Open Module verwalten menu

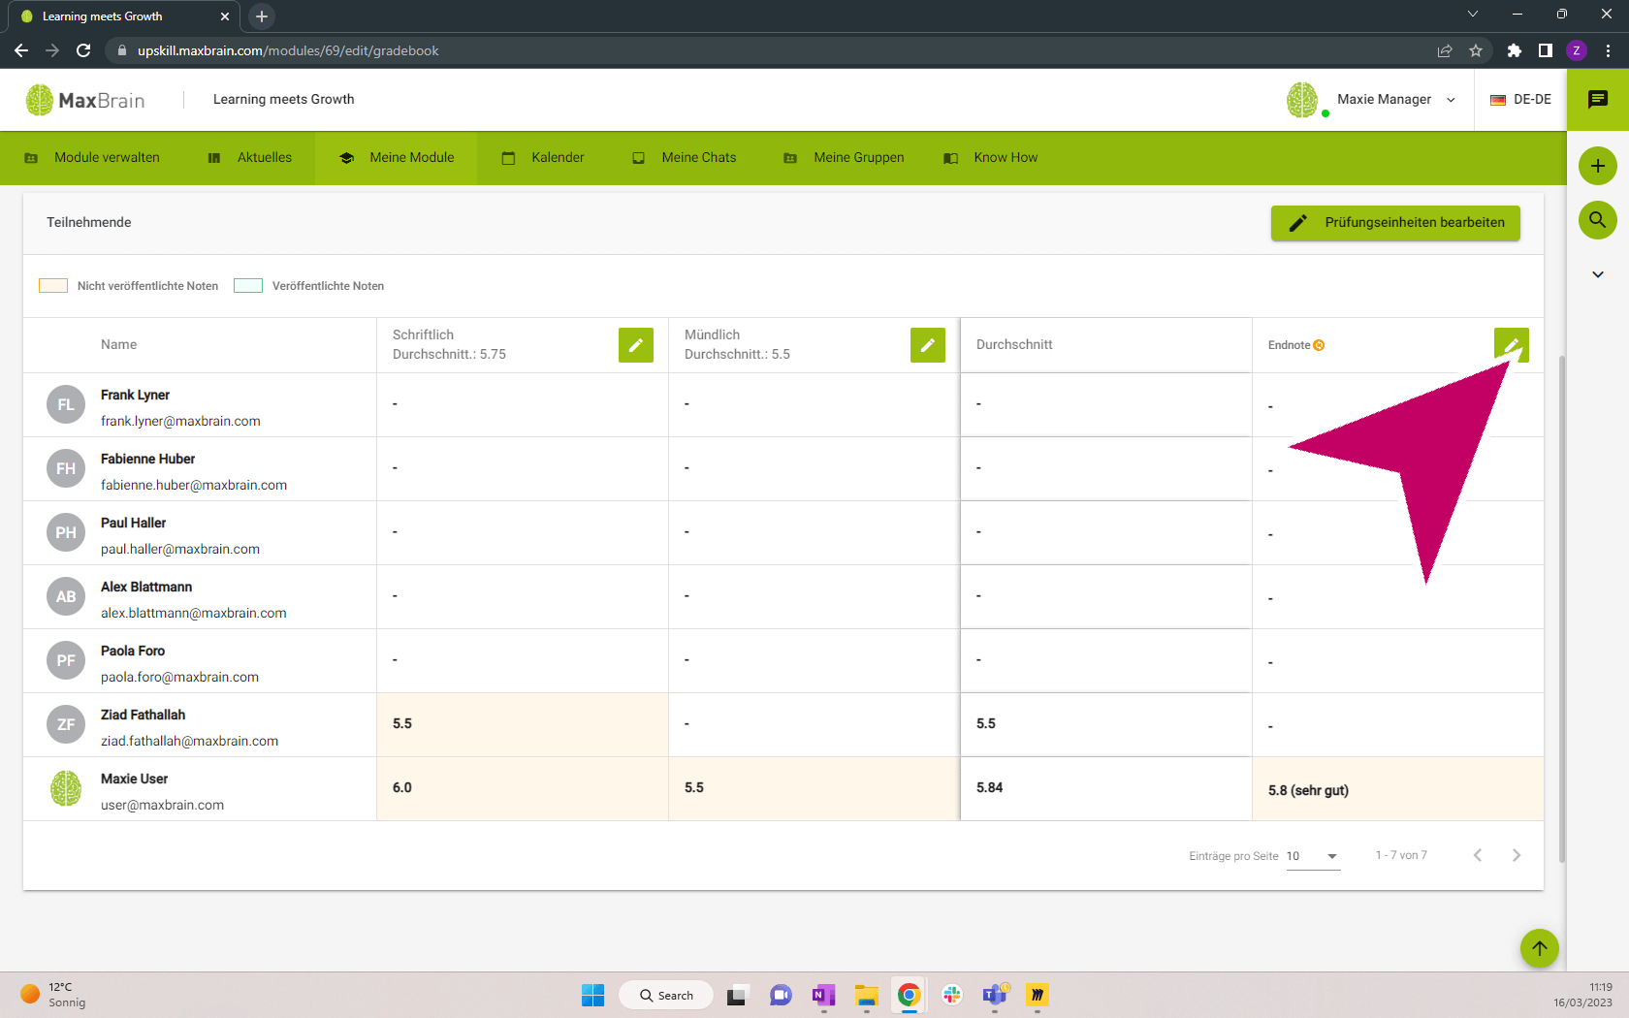92,157
